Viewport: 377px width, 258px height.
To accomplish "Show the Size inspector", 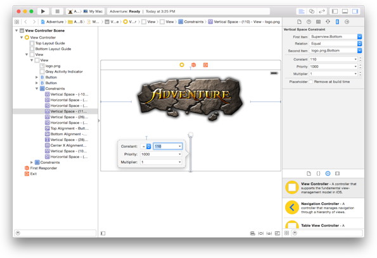I will click(x=337, y=22).
